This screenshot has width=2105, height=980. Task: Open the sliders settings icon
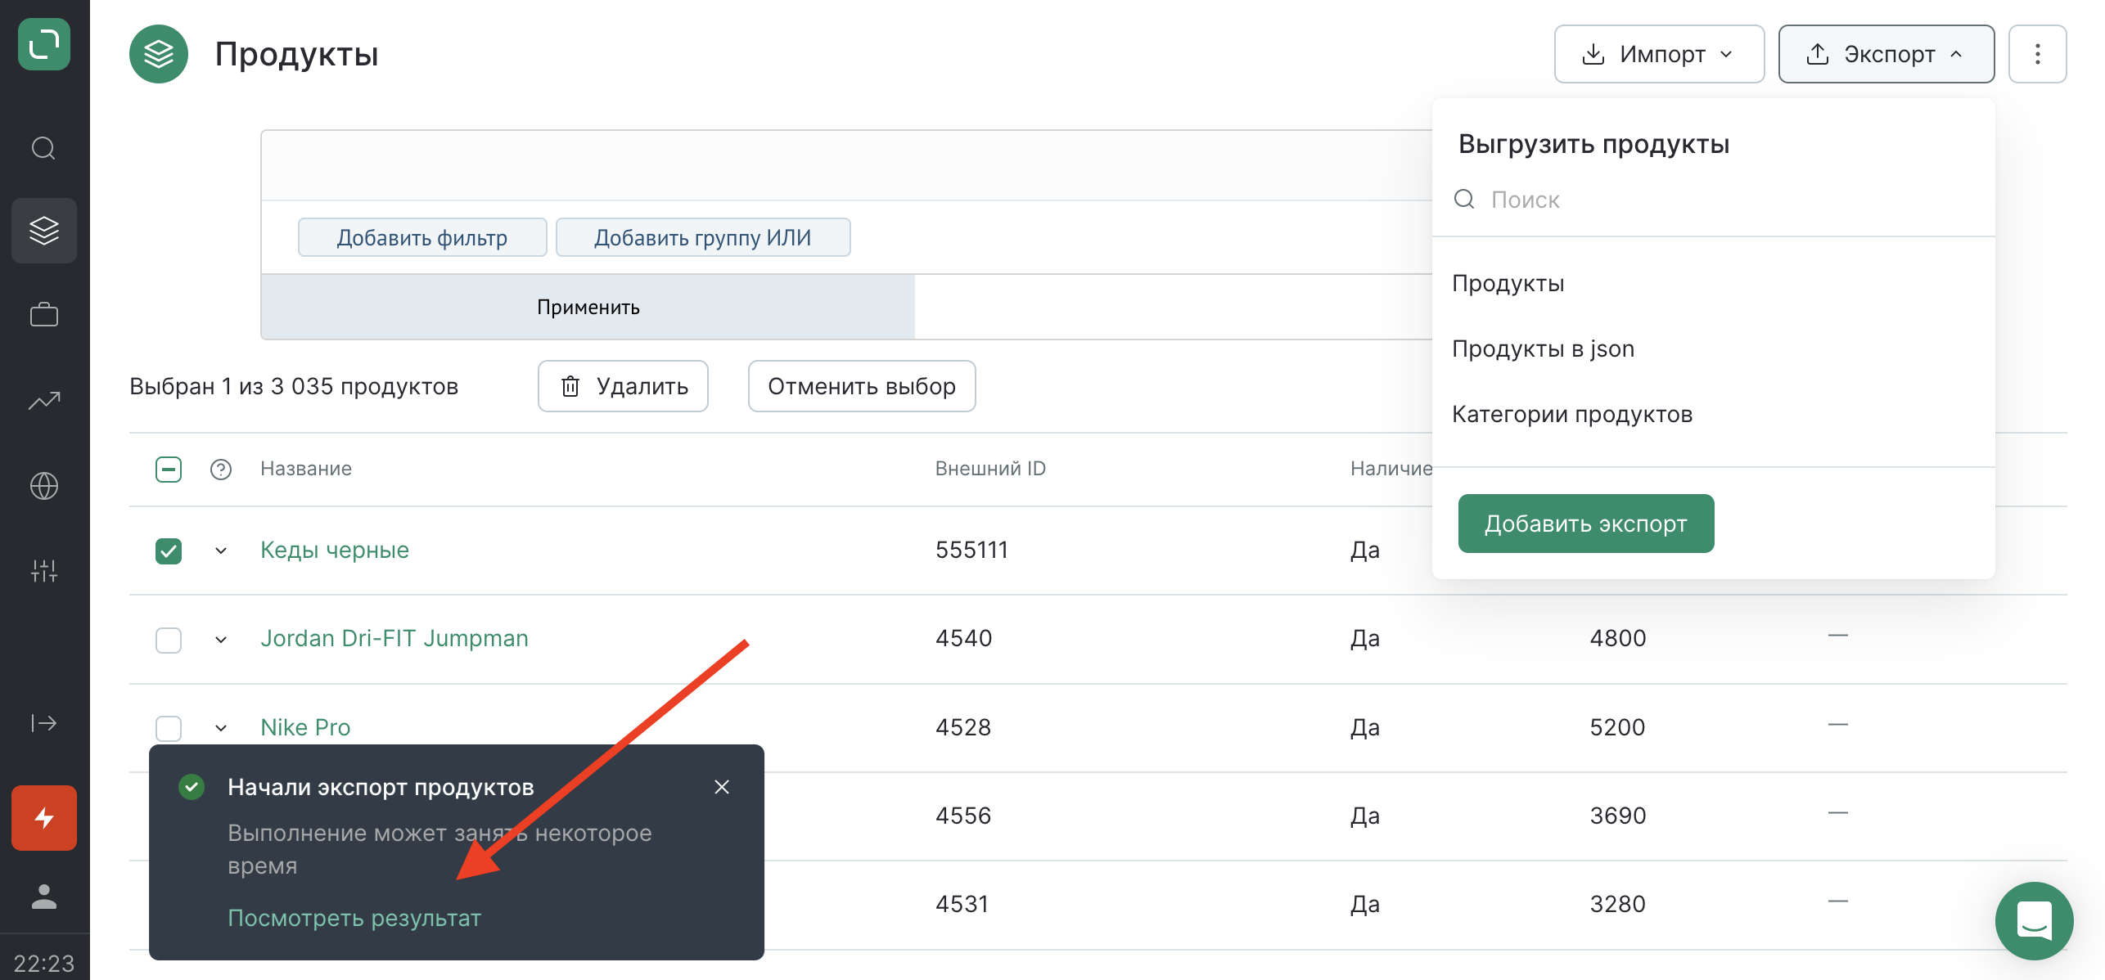(x=44, y=570)
